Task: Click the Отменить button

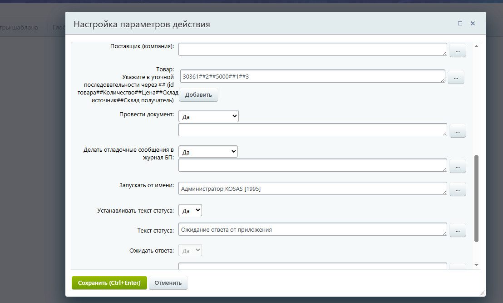Action: coord(168,283)
